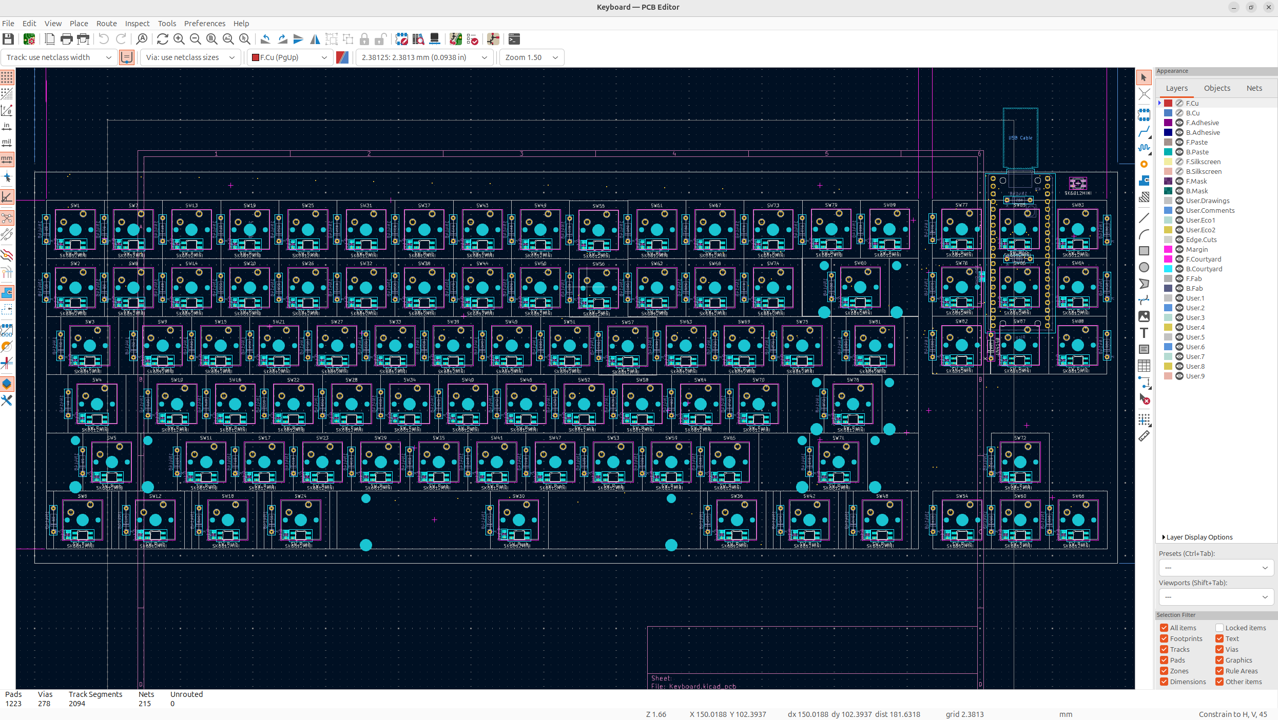This screenshot has height=720, width=1278.
Task: Enable the Locked items filter
Action: [x=1219, y=628]
